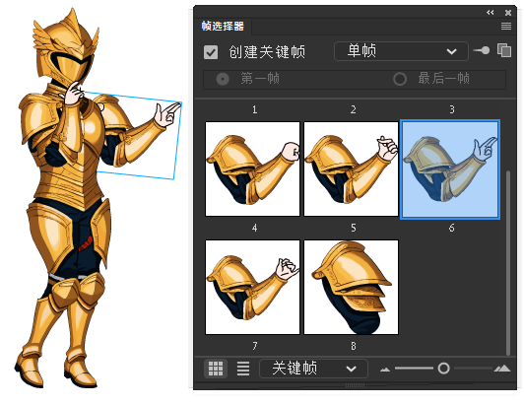Select the 帧选择器 panel tab
Image resolution: width=524 pixels, height=405 pixels.
[x=223, y=26]
